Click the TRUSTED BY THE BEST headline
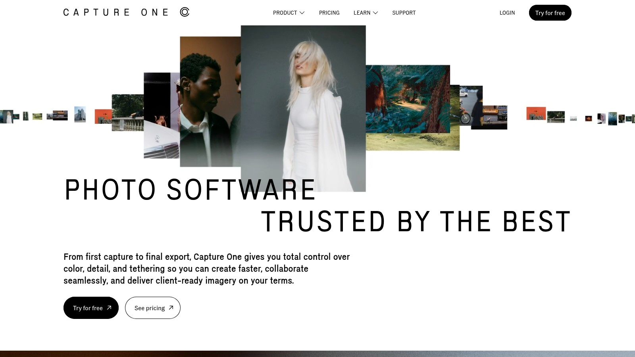This screenshot has width=635, height=357. click(416, 221)
